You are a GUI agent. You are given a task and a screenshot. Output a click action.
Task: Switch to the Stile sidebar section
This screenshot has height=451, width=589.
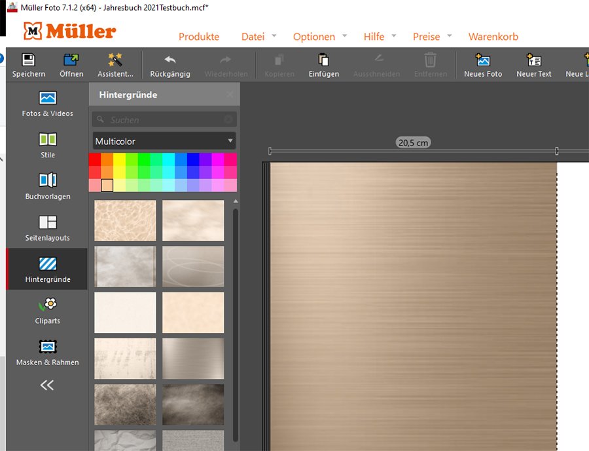click(x=48, y=145)
